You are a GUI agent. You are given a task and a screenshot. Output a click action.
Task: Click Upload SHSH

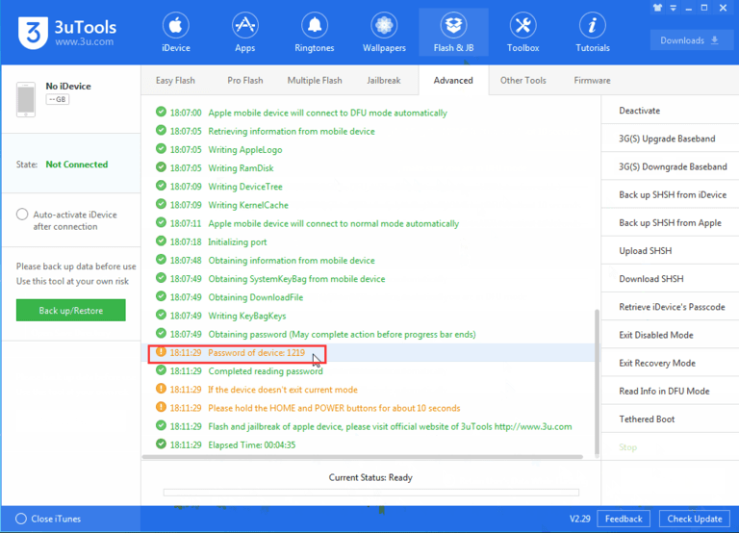coord(670,251)
